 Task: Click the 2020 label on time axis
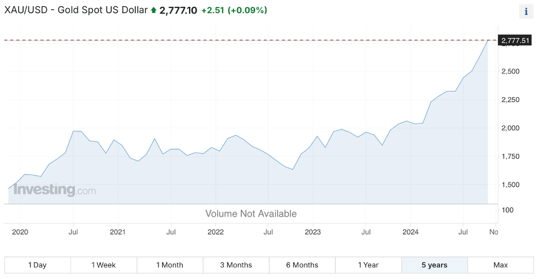pos(21,232)
